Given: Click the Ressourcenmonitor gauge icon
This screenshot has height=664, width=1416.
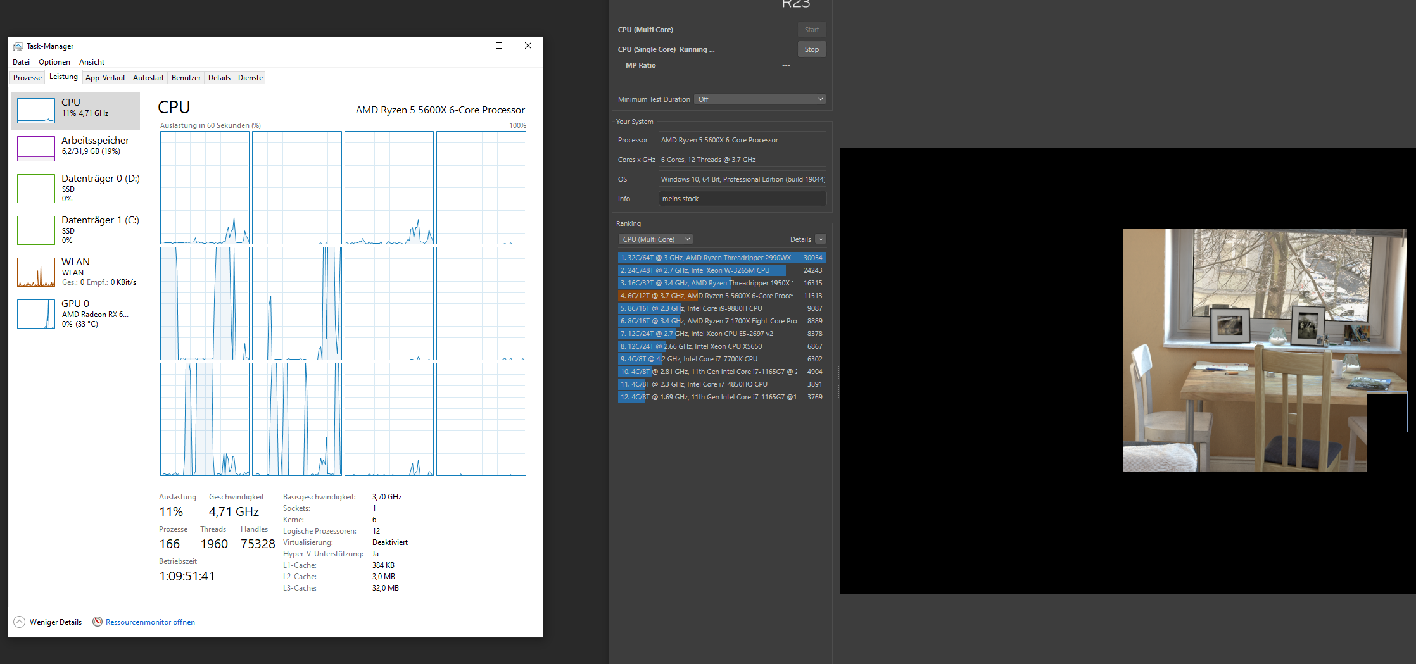Looking at the screenshot, I should point(98,622).
